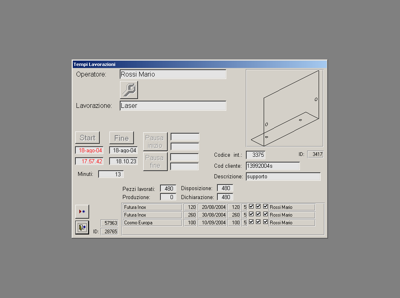
Task: Toggle the checkbox next to Rossi Mario, Cosmo Europa row
Action: pos(265,222)
